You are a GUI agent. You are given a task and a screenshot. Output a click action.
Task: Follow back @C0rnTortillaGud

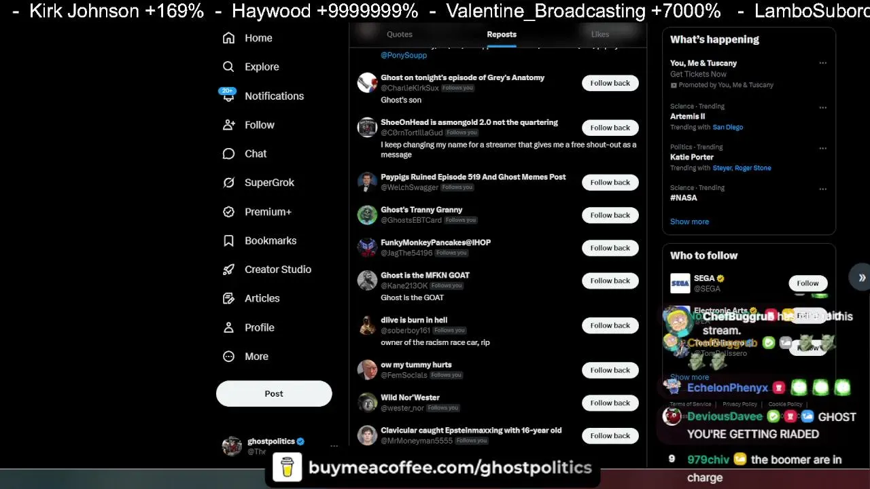click(610, 128)
